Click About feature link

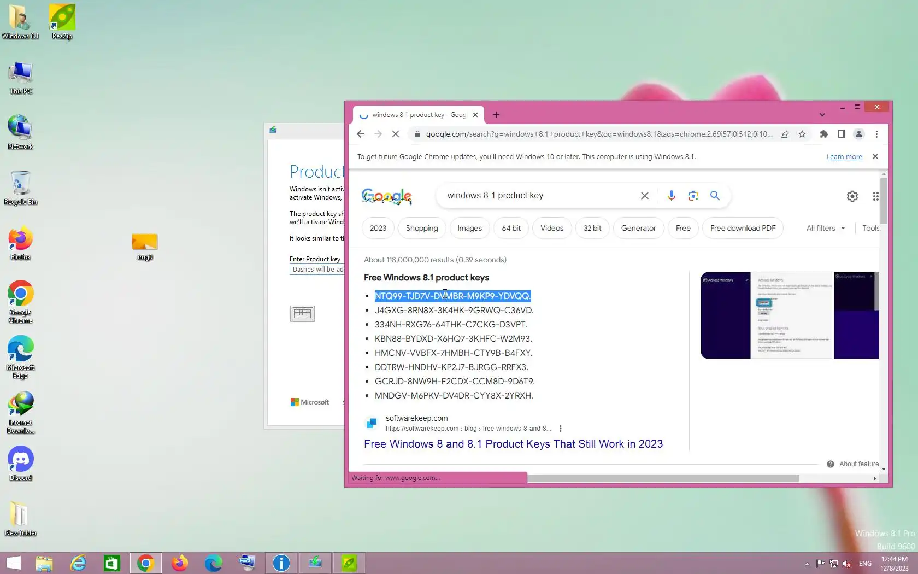(859, 464)
